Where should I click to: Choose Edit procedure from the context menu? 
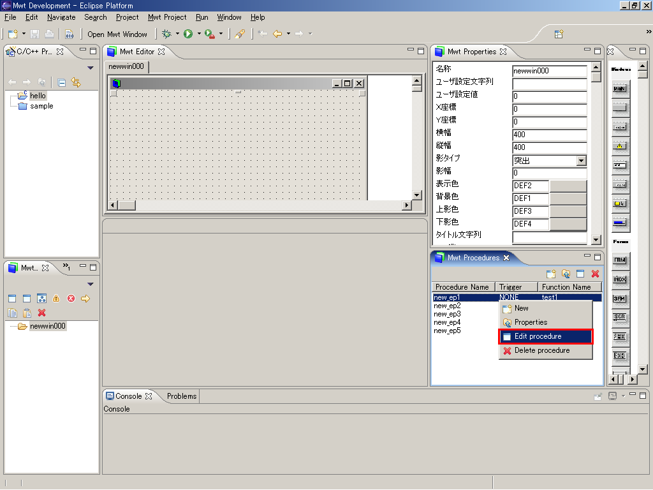[x=546, y=336]
